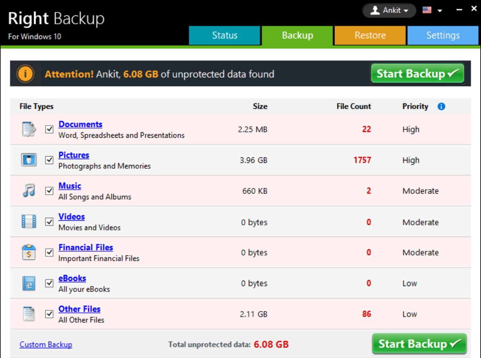Click the Other Files page icon
The width and height of the screenshot is (481, 358).
29,314
